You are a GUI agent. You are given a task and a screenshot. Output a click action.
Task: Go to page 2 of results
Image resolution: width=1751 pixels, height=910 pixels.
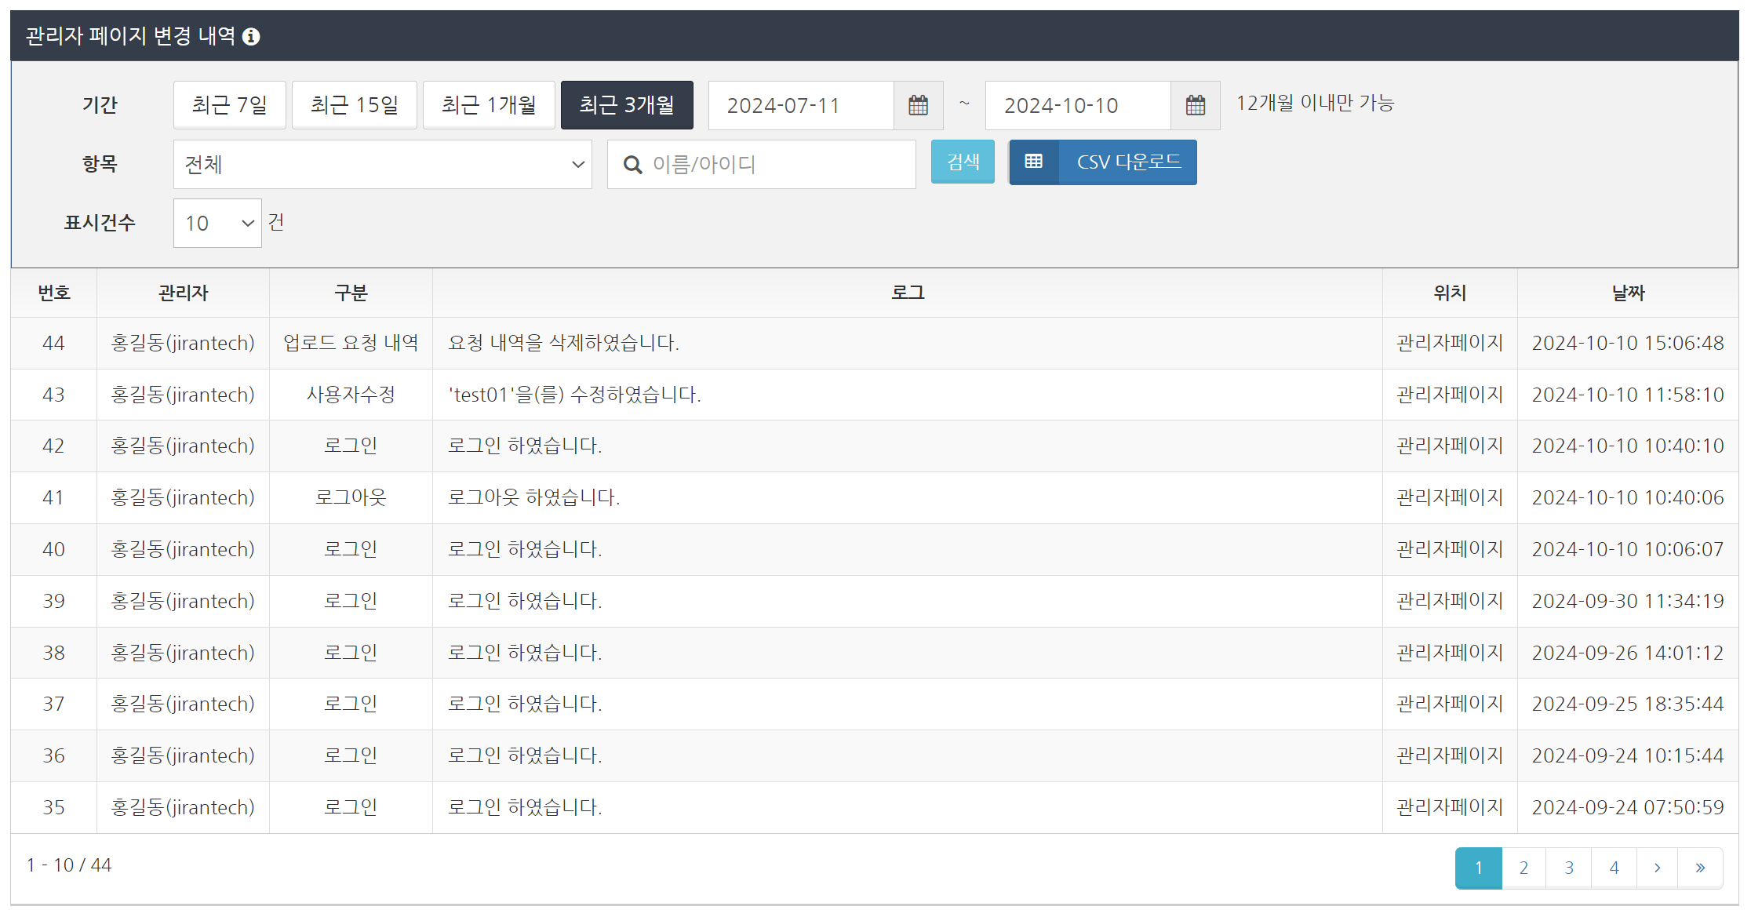click(1523, 868)
